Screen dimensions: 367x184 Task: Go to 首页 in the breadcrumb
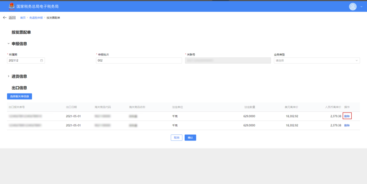(x=23, y=18)
